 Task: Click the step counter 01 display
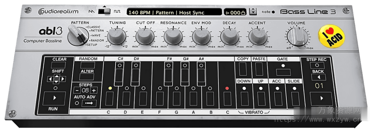319,86
